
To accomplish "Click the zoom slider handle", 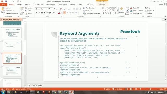I will (150, 89).
